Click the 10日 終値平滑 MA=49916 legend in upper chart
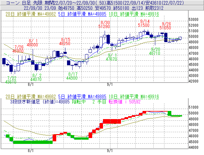204x155 pixels. pyautogui.click(x=134, y=14)
